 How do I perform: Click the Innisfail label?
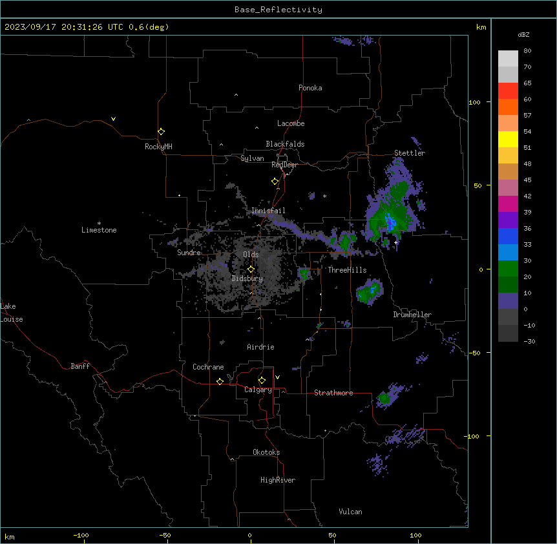click(x=269, y=211)
